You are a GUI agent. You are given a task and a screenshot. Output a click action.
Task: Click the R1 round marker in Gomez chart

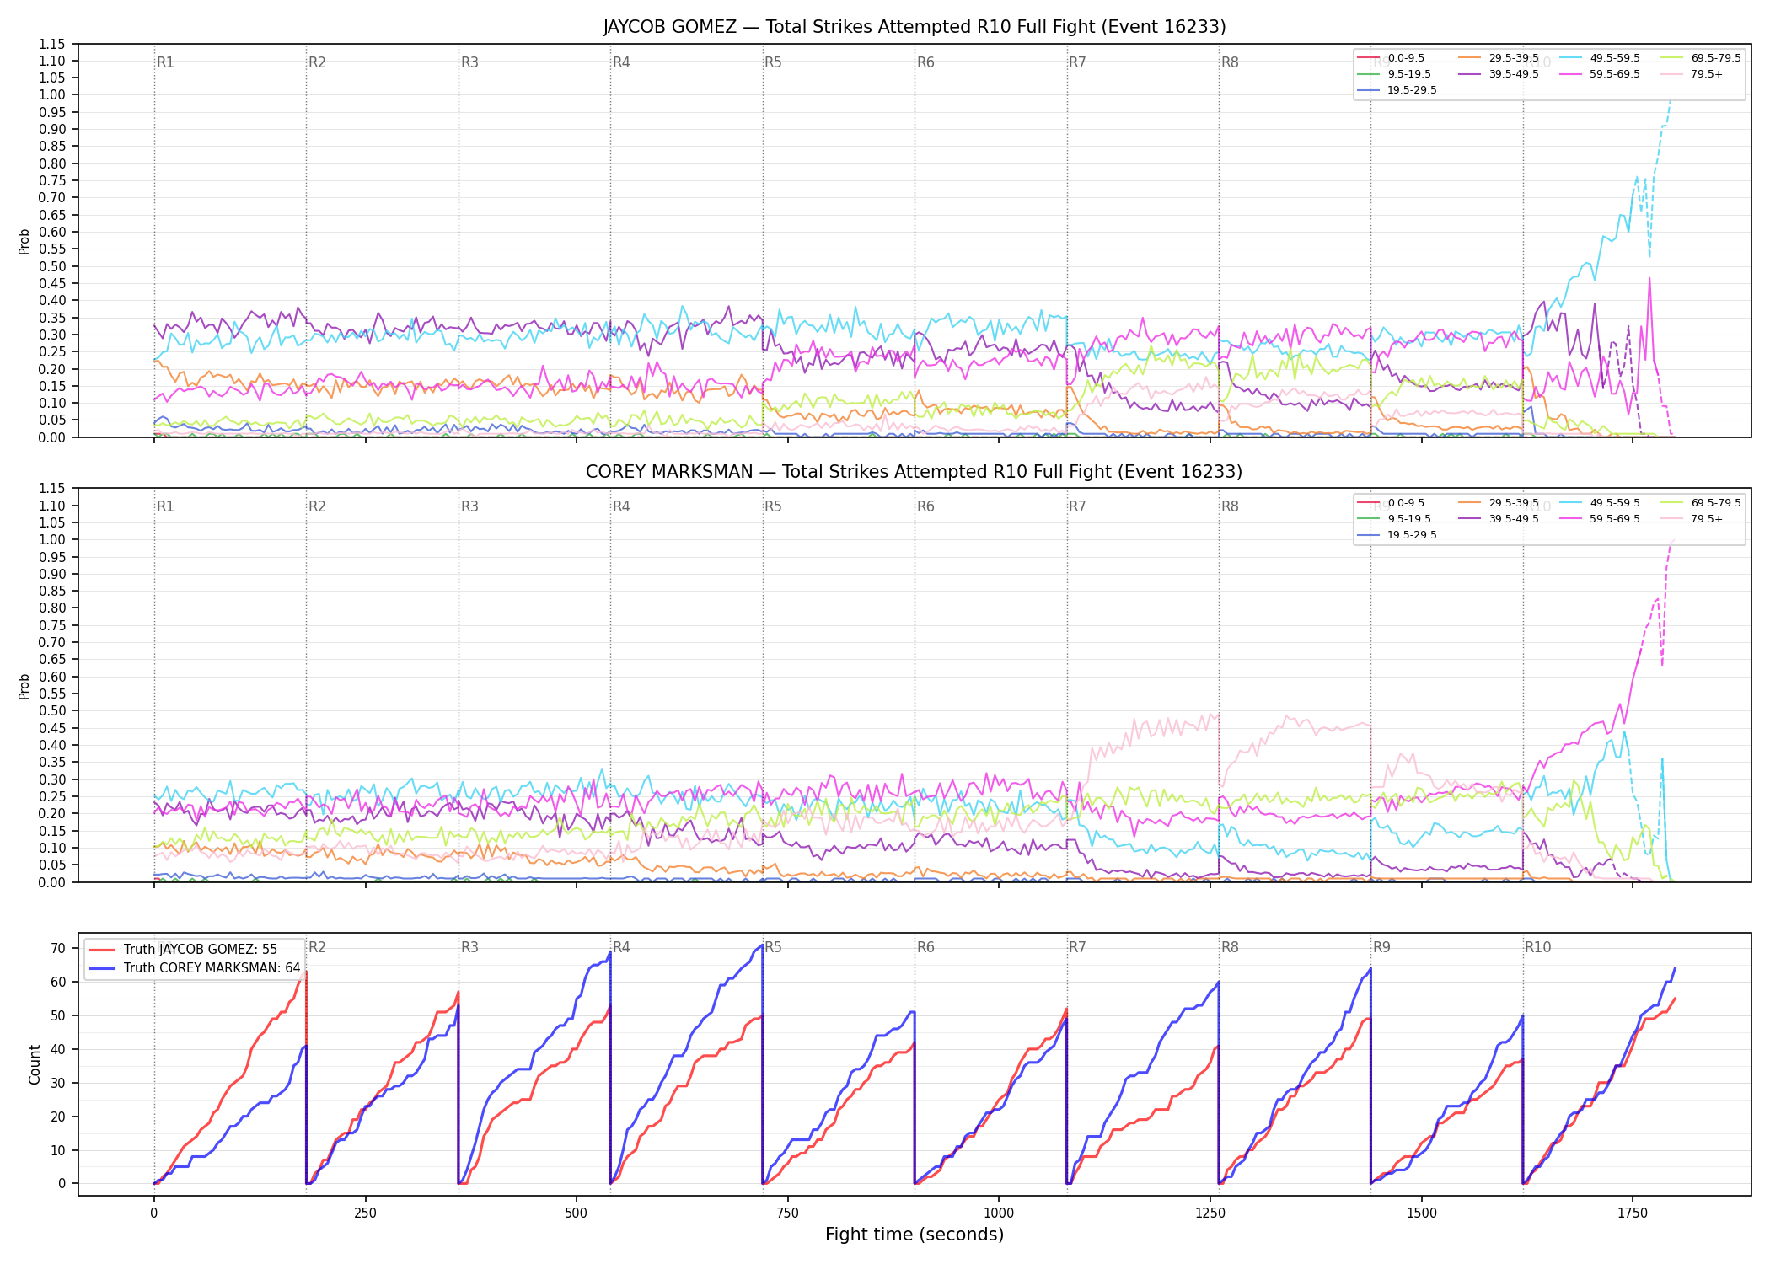(x=165, y=62)
